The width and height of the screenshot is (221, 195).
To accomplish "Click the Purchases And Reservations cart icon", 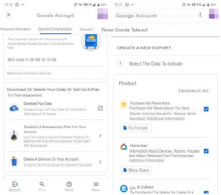I will (x=124, y=105).
